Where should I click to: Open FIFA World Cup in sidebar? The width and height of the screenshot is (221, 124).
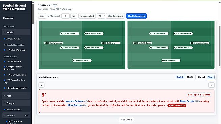[14, 61]
